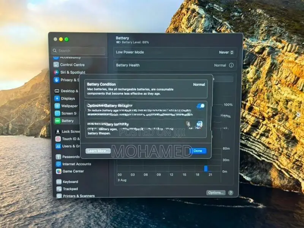Click the Screen Saver sidebar icon
The width and height of the screenshot is (304, 228).
57,113
